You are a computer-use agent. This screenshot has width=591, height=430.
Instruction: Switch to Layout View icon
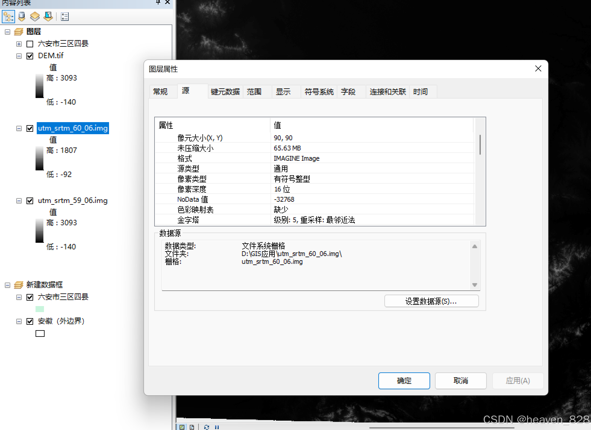[x=192, y=427]
